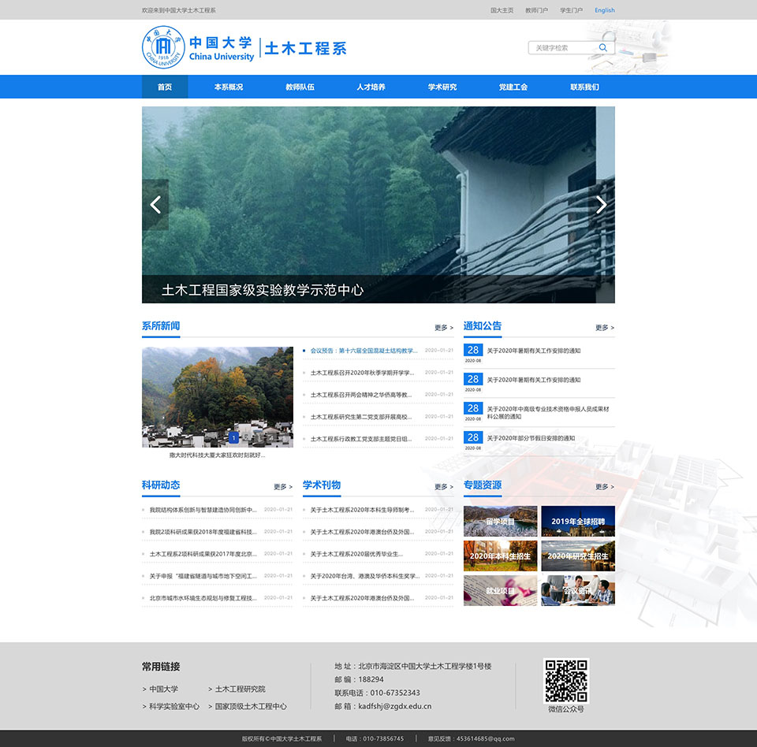Open the 学术研究 navigation menu
The image size is (757, 747).
(442, 87)
